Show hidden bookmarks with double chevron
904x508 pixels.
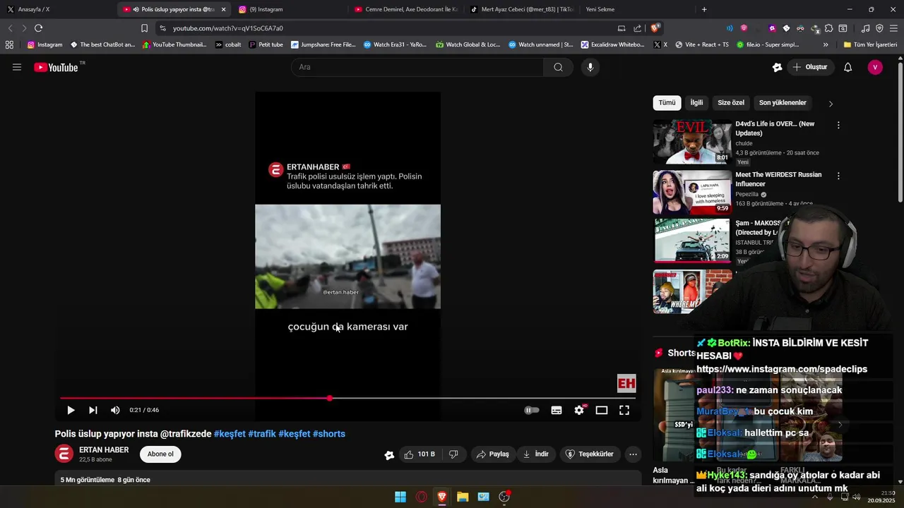point(826,44)
